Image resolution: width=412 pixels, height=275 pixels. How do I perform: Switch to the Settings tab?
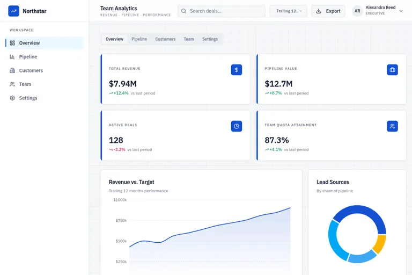click(210, 39)
